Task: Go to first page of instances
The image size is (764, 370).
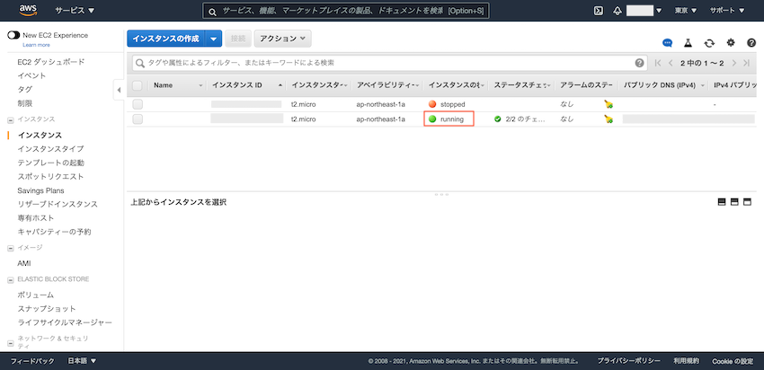Action: pyautogui.click(x=658, y=63)
